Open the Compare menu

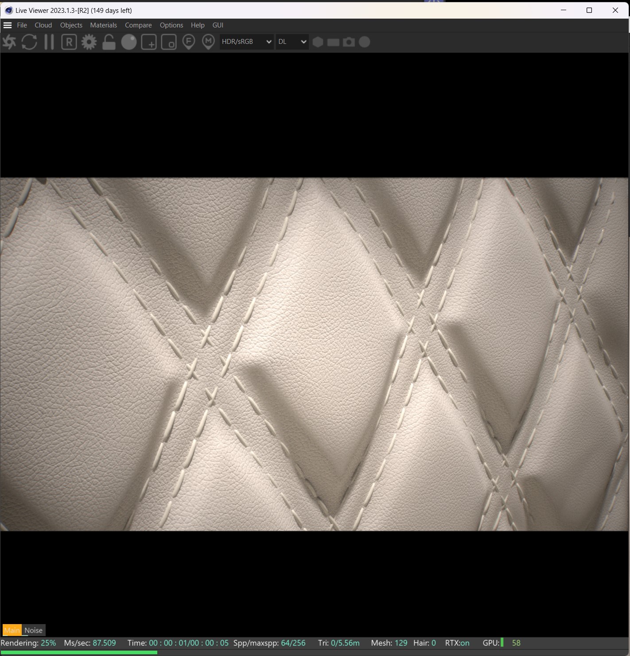pos(138,25)
